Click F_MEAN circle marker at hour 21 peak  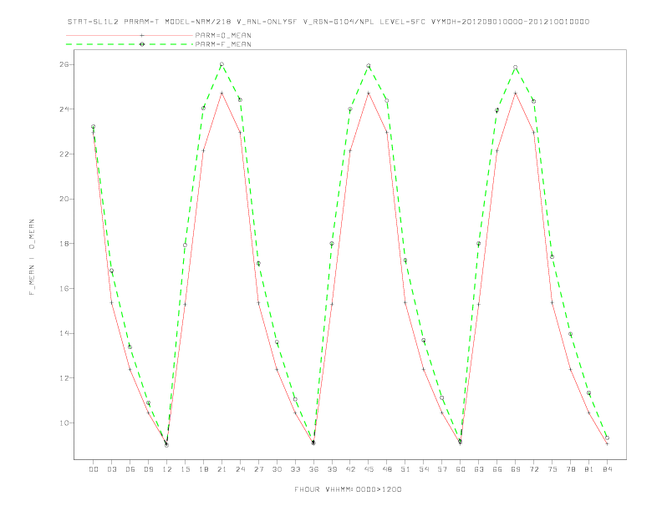click(x=222, y=64)
